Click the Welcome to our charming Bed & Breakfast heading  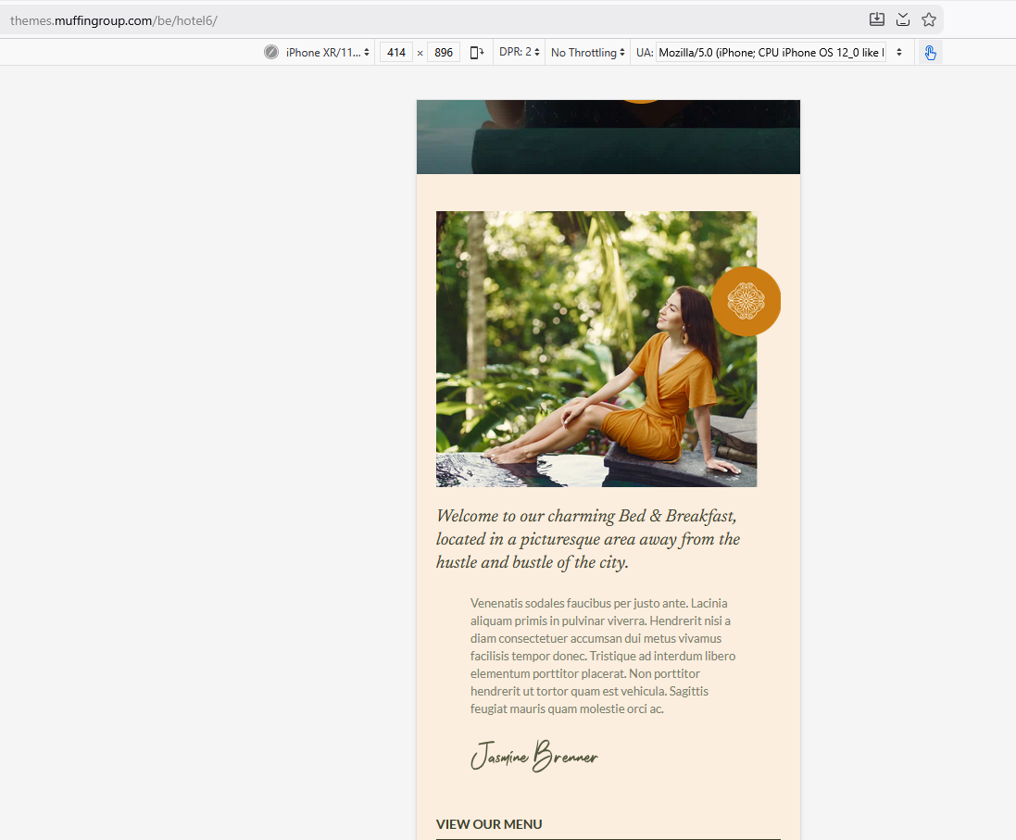(588, 539)
